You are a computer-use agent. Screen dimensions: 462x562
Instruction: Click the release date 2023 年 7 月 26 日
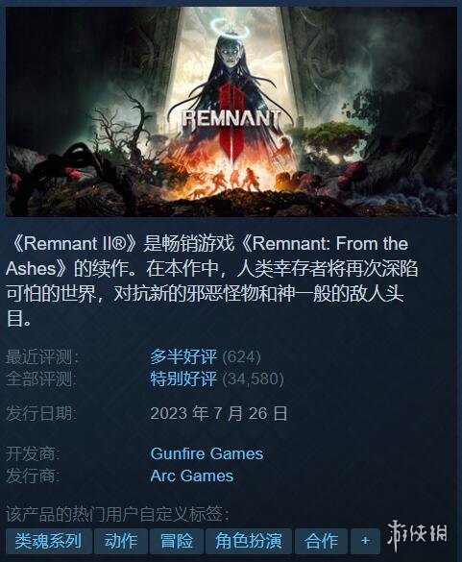click(x=219, y=413)
